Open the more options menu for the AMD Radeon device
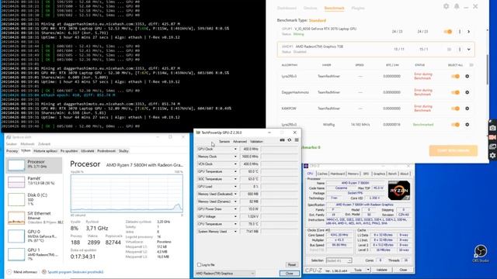This screenshot has height=279, width=497. point(460,50)
